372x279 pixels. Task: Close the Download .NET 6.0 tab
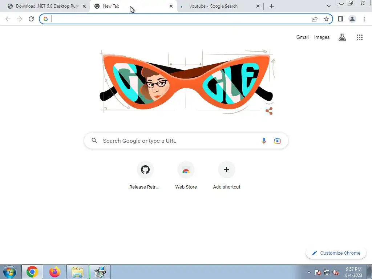click(x=84, y=6)
